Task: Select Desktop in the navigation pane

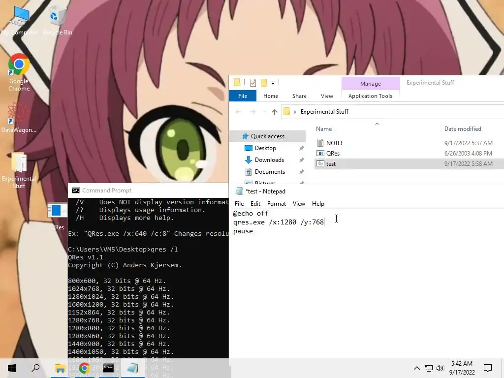Action: [x=265, y=148]
